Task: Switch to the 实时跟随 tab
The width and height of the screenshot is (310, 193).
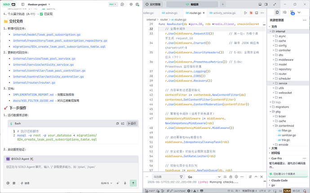Action: pyautogui.click(x=153, y=4)
